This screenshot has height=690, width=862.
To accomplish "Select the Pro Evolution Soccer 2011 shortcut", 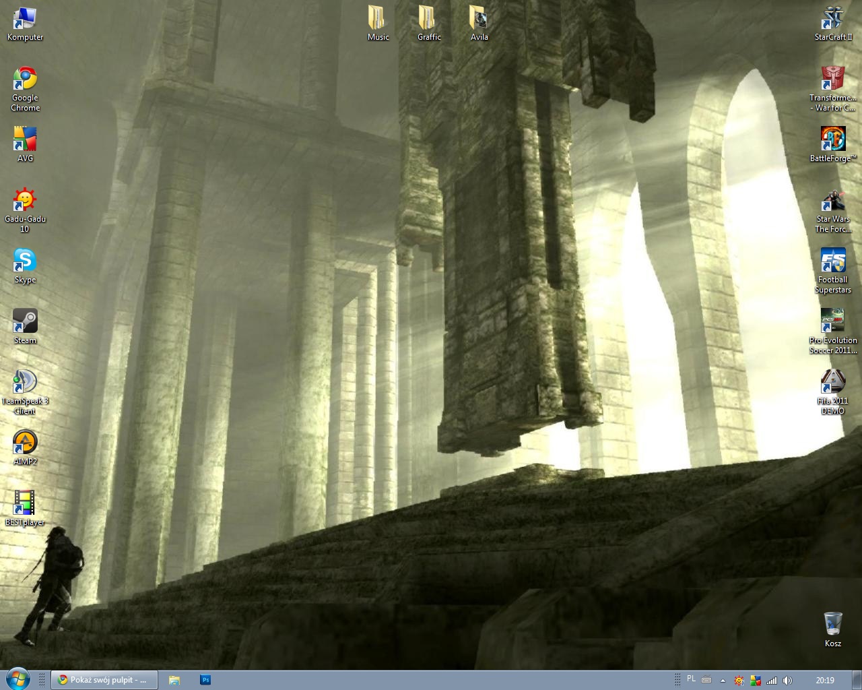I will coord(833,332).
